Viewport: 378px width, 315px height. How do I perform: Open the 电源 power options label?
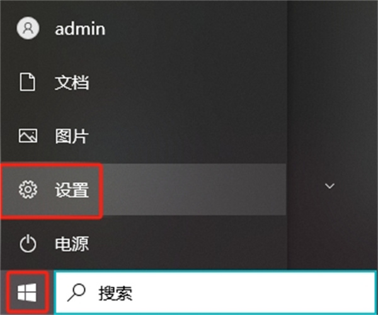72,244
